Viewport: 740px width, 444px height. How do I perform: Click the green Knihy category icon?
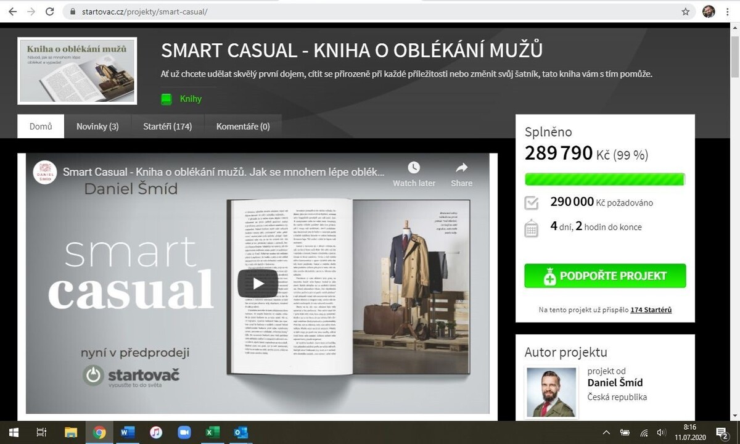pyautogui.click(x=166, y=99)
